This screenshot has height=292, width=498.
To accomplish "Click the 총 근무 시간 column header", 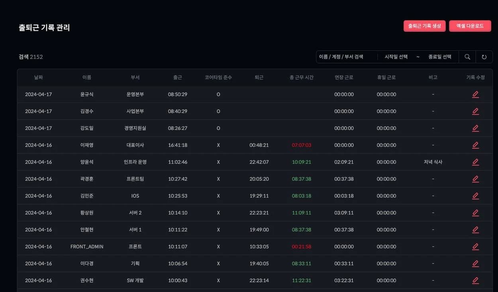I will (x=302, y=77).
